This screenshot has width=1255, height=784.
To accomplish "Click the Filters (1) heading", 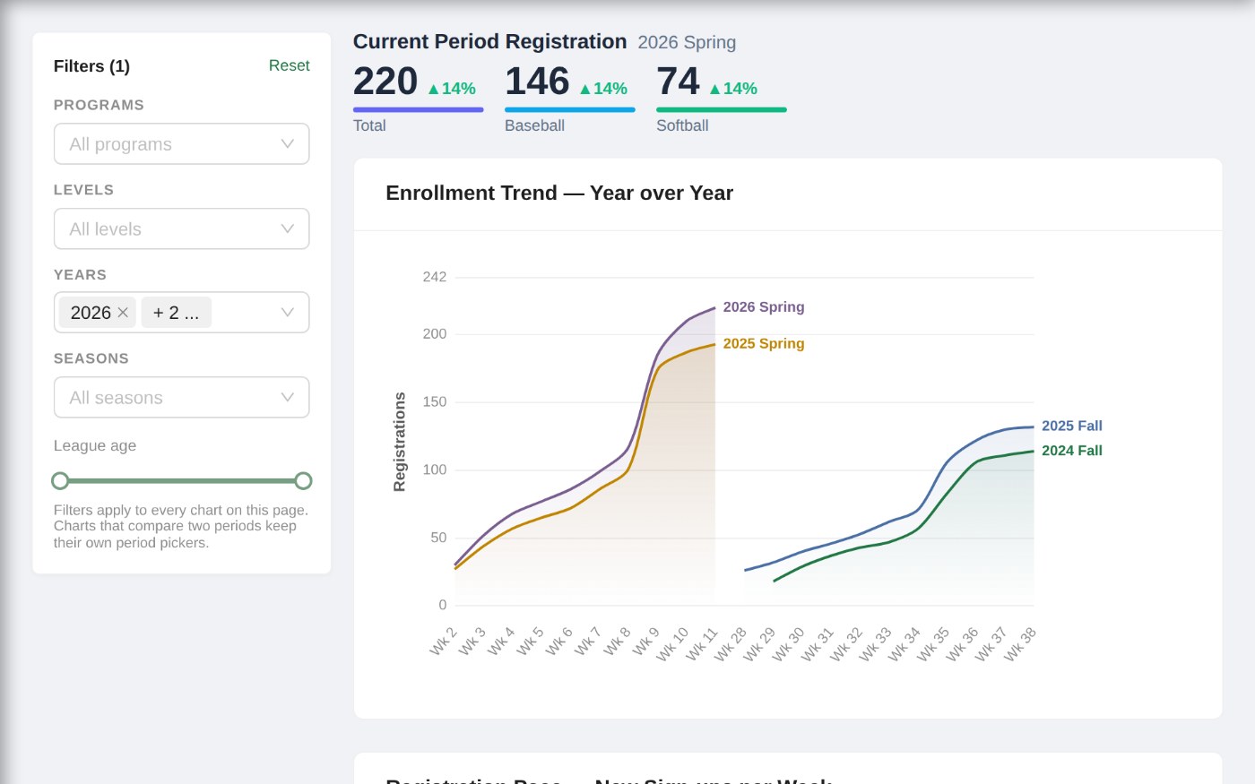I will click(91, 66).
